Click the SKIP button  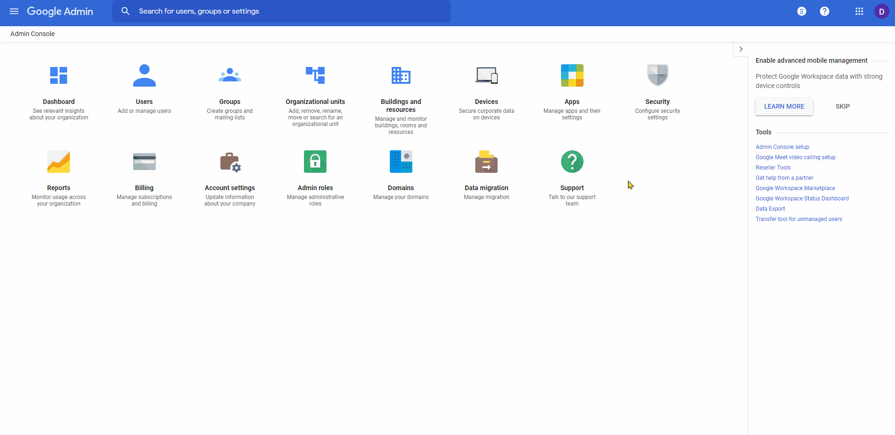click(x=842, y=106)
